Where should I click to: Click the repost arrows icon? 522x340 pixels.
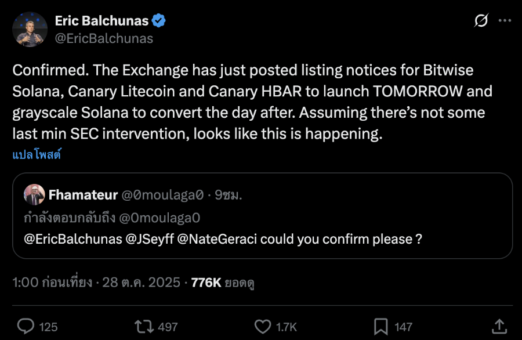pos(143,326)
